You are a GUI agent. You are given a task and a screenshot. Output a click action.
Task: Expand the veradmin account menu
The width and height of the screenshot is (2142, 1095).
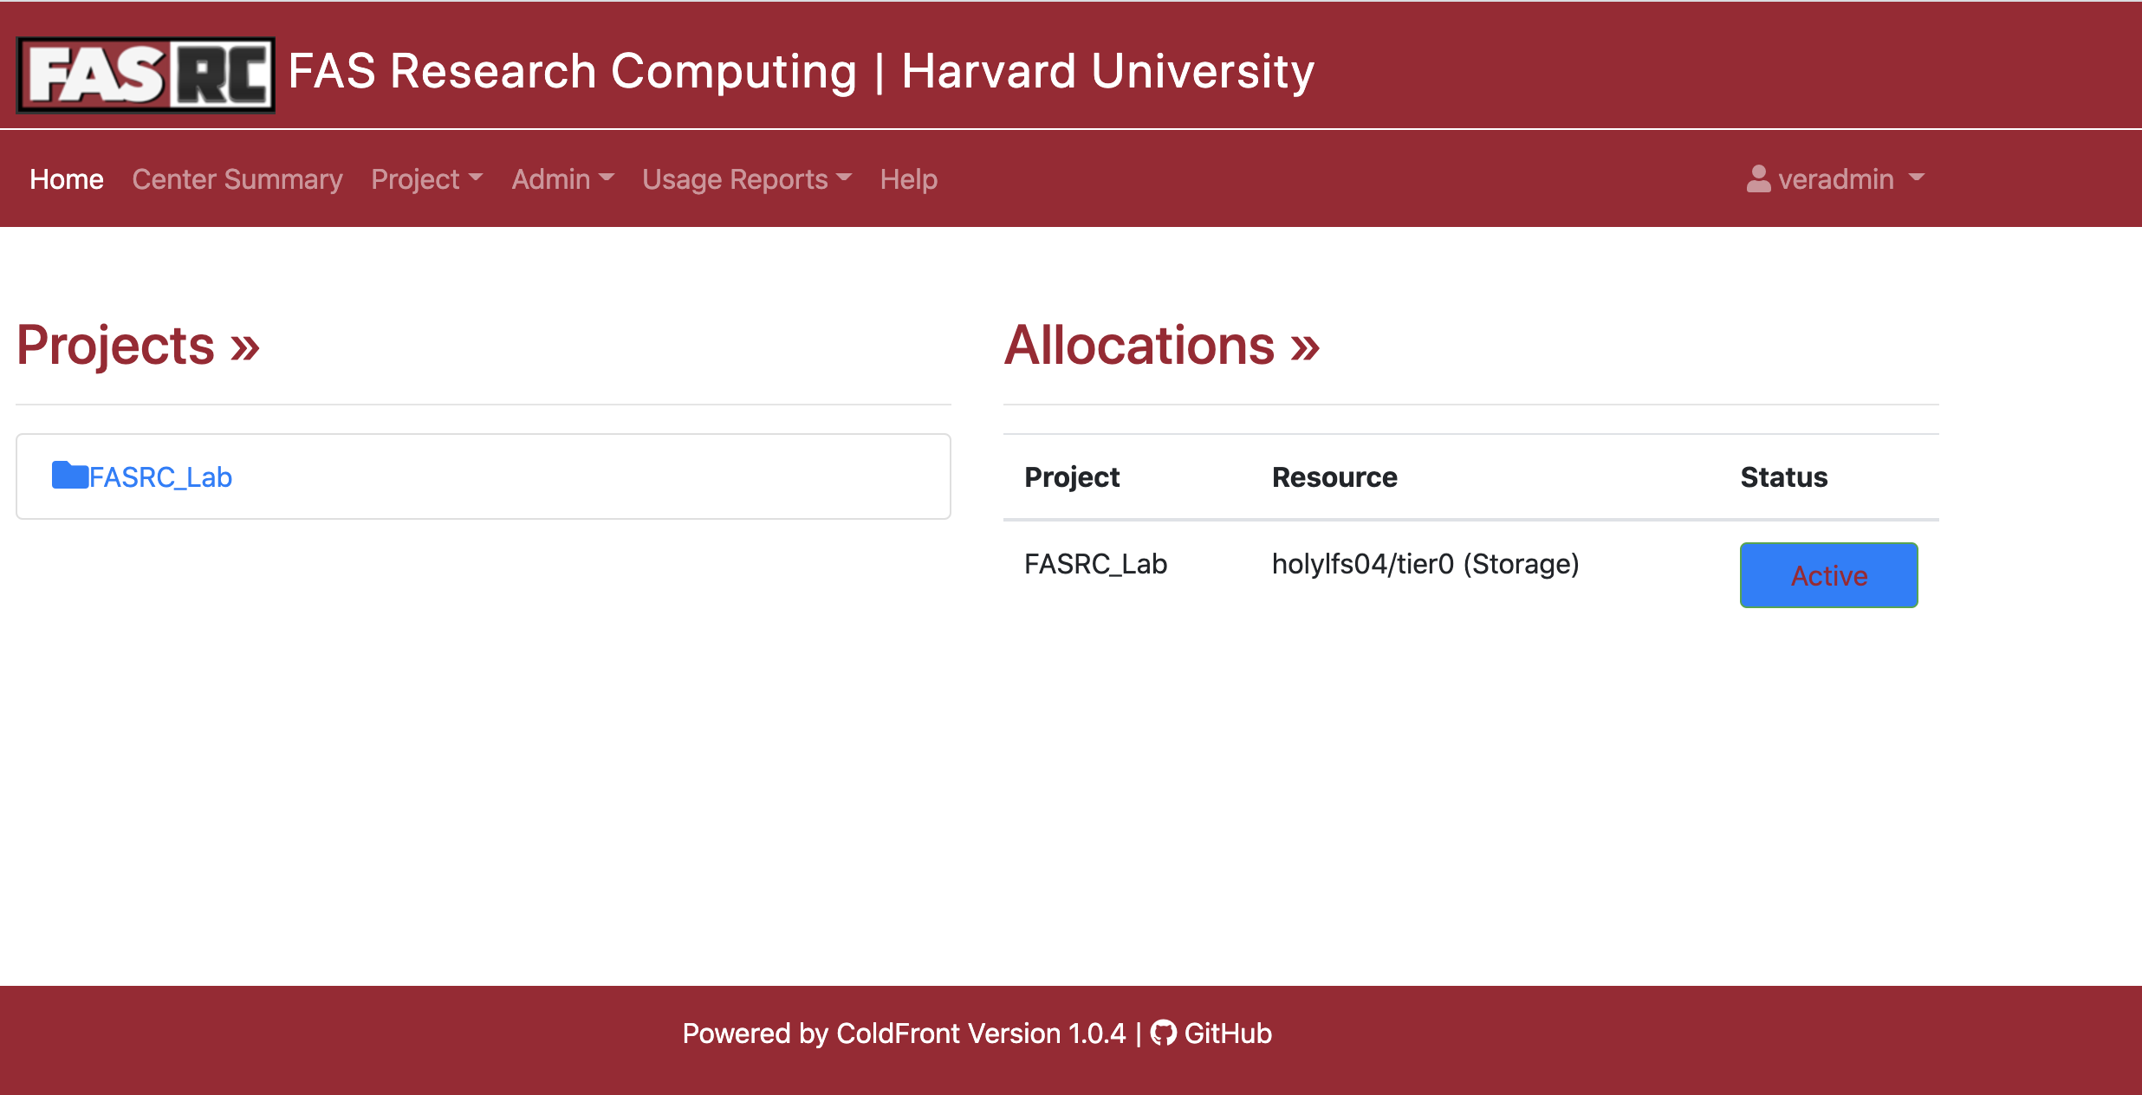point(1835,179)
